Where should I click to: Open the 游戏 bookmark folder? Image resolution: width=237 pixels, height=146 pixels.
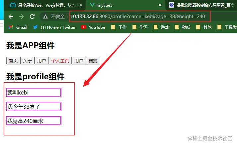[x=161, y=27]
